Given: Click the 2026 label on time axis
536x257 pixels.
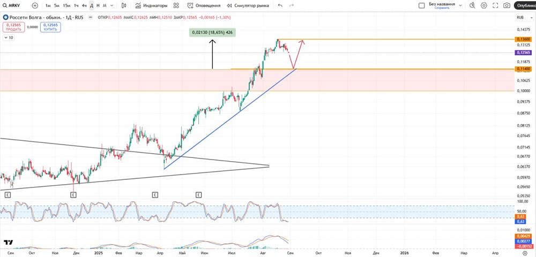Looking at the screenshot, I should coord(404,253).
